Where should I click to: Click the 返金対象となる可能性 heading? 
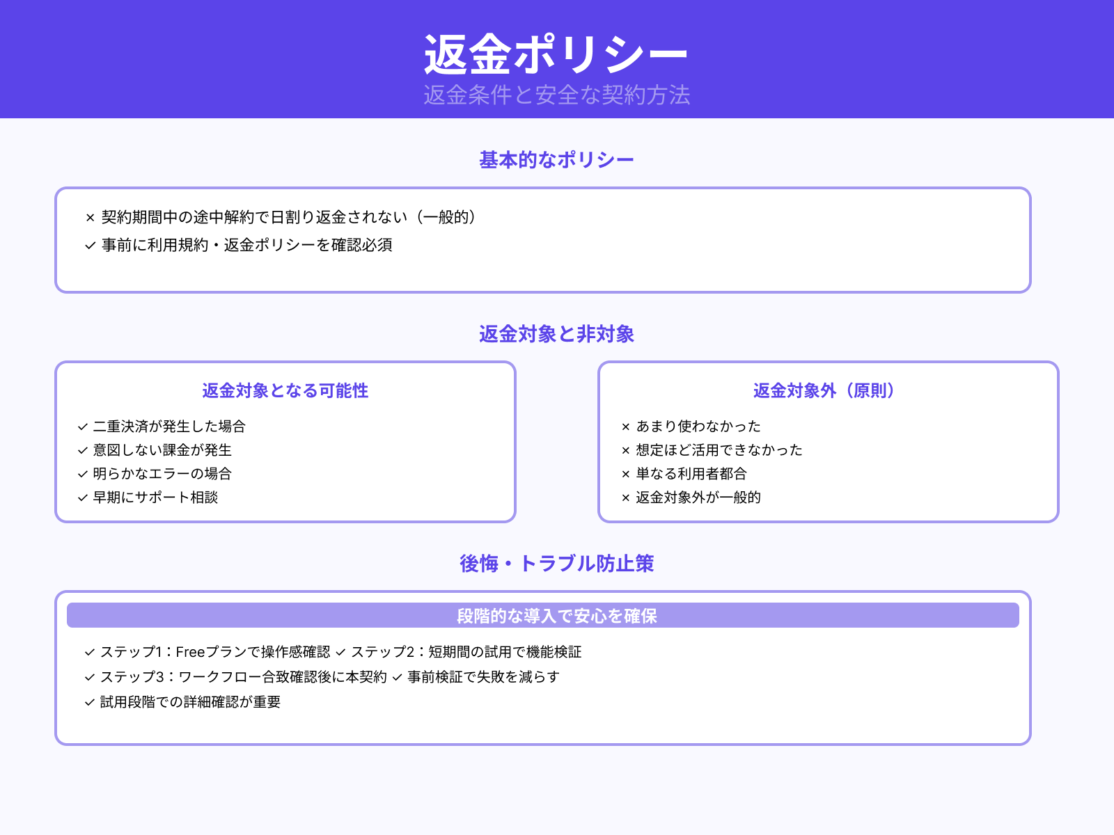[285, 391]
